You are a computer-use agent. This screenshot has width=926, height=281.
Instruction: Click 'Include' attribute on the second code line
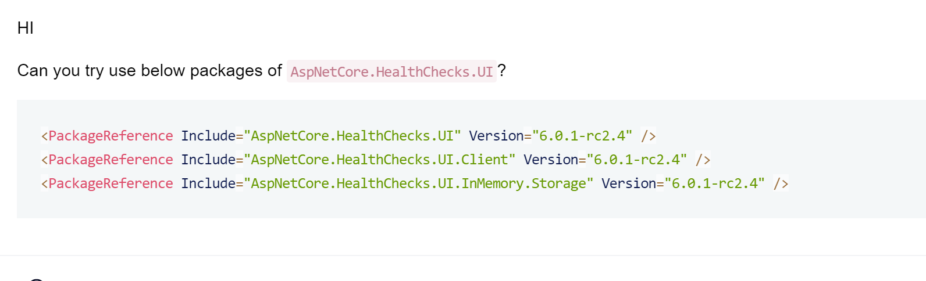tap(208, 160)
